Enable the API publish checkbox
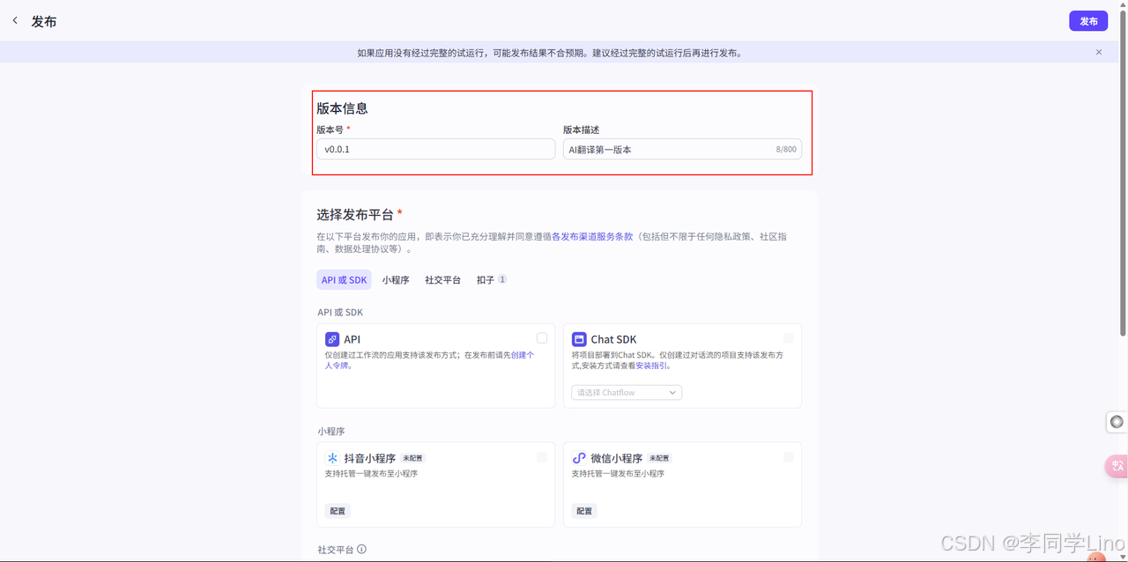Viewport: 1128px width, 562px height. click(542, 338)
